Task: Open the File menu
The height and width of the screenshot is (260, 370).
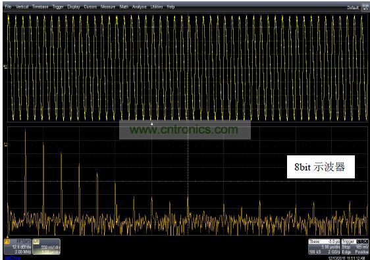Action: coord(8,7)
